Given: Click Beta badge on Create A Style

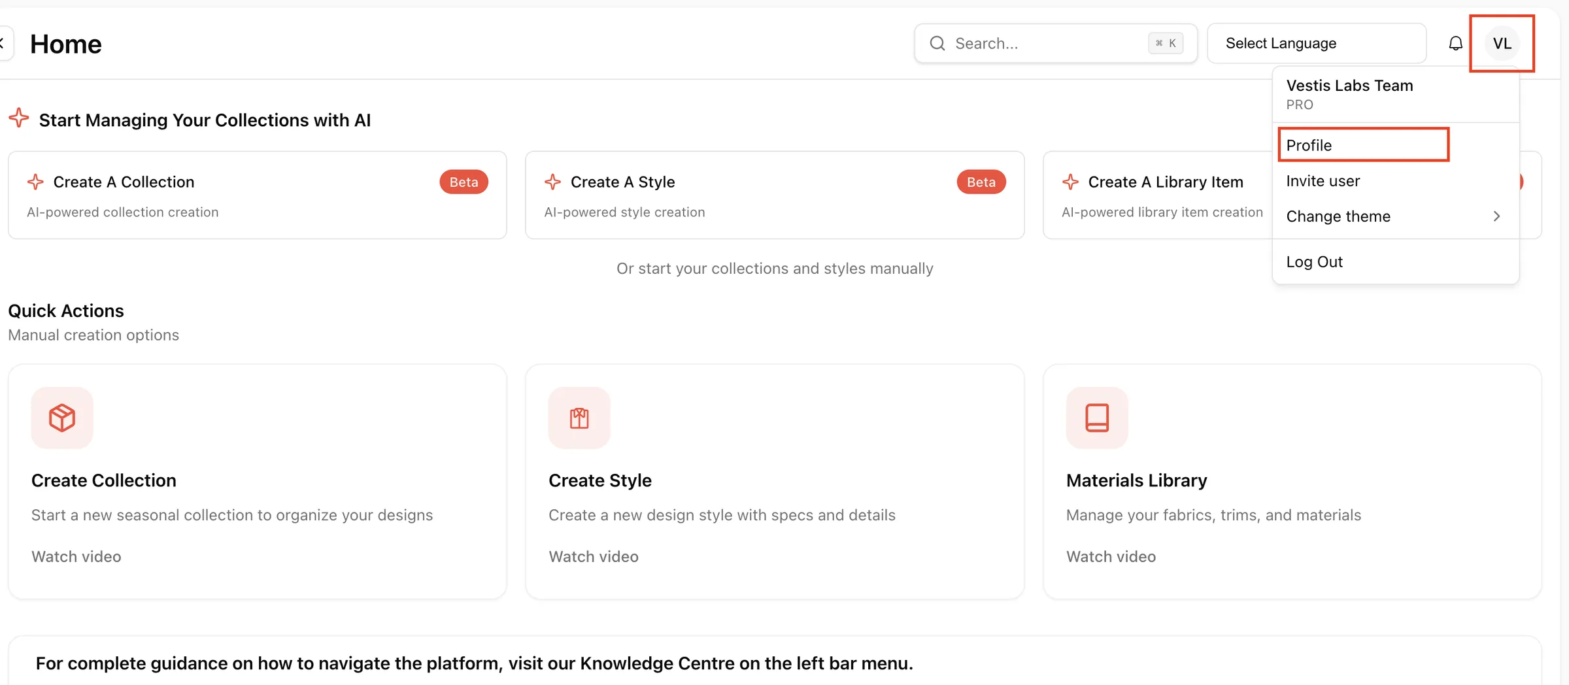Looking at the screenshot, I should [x=981, y=182].
